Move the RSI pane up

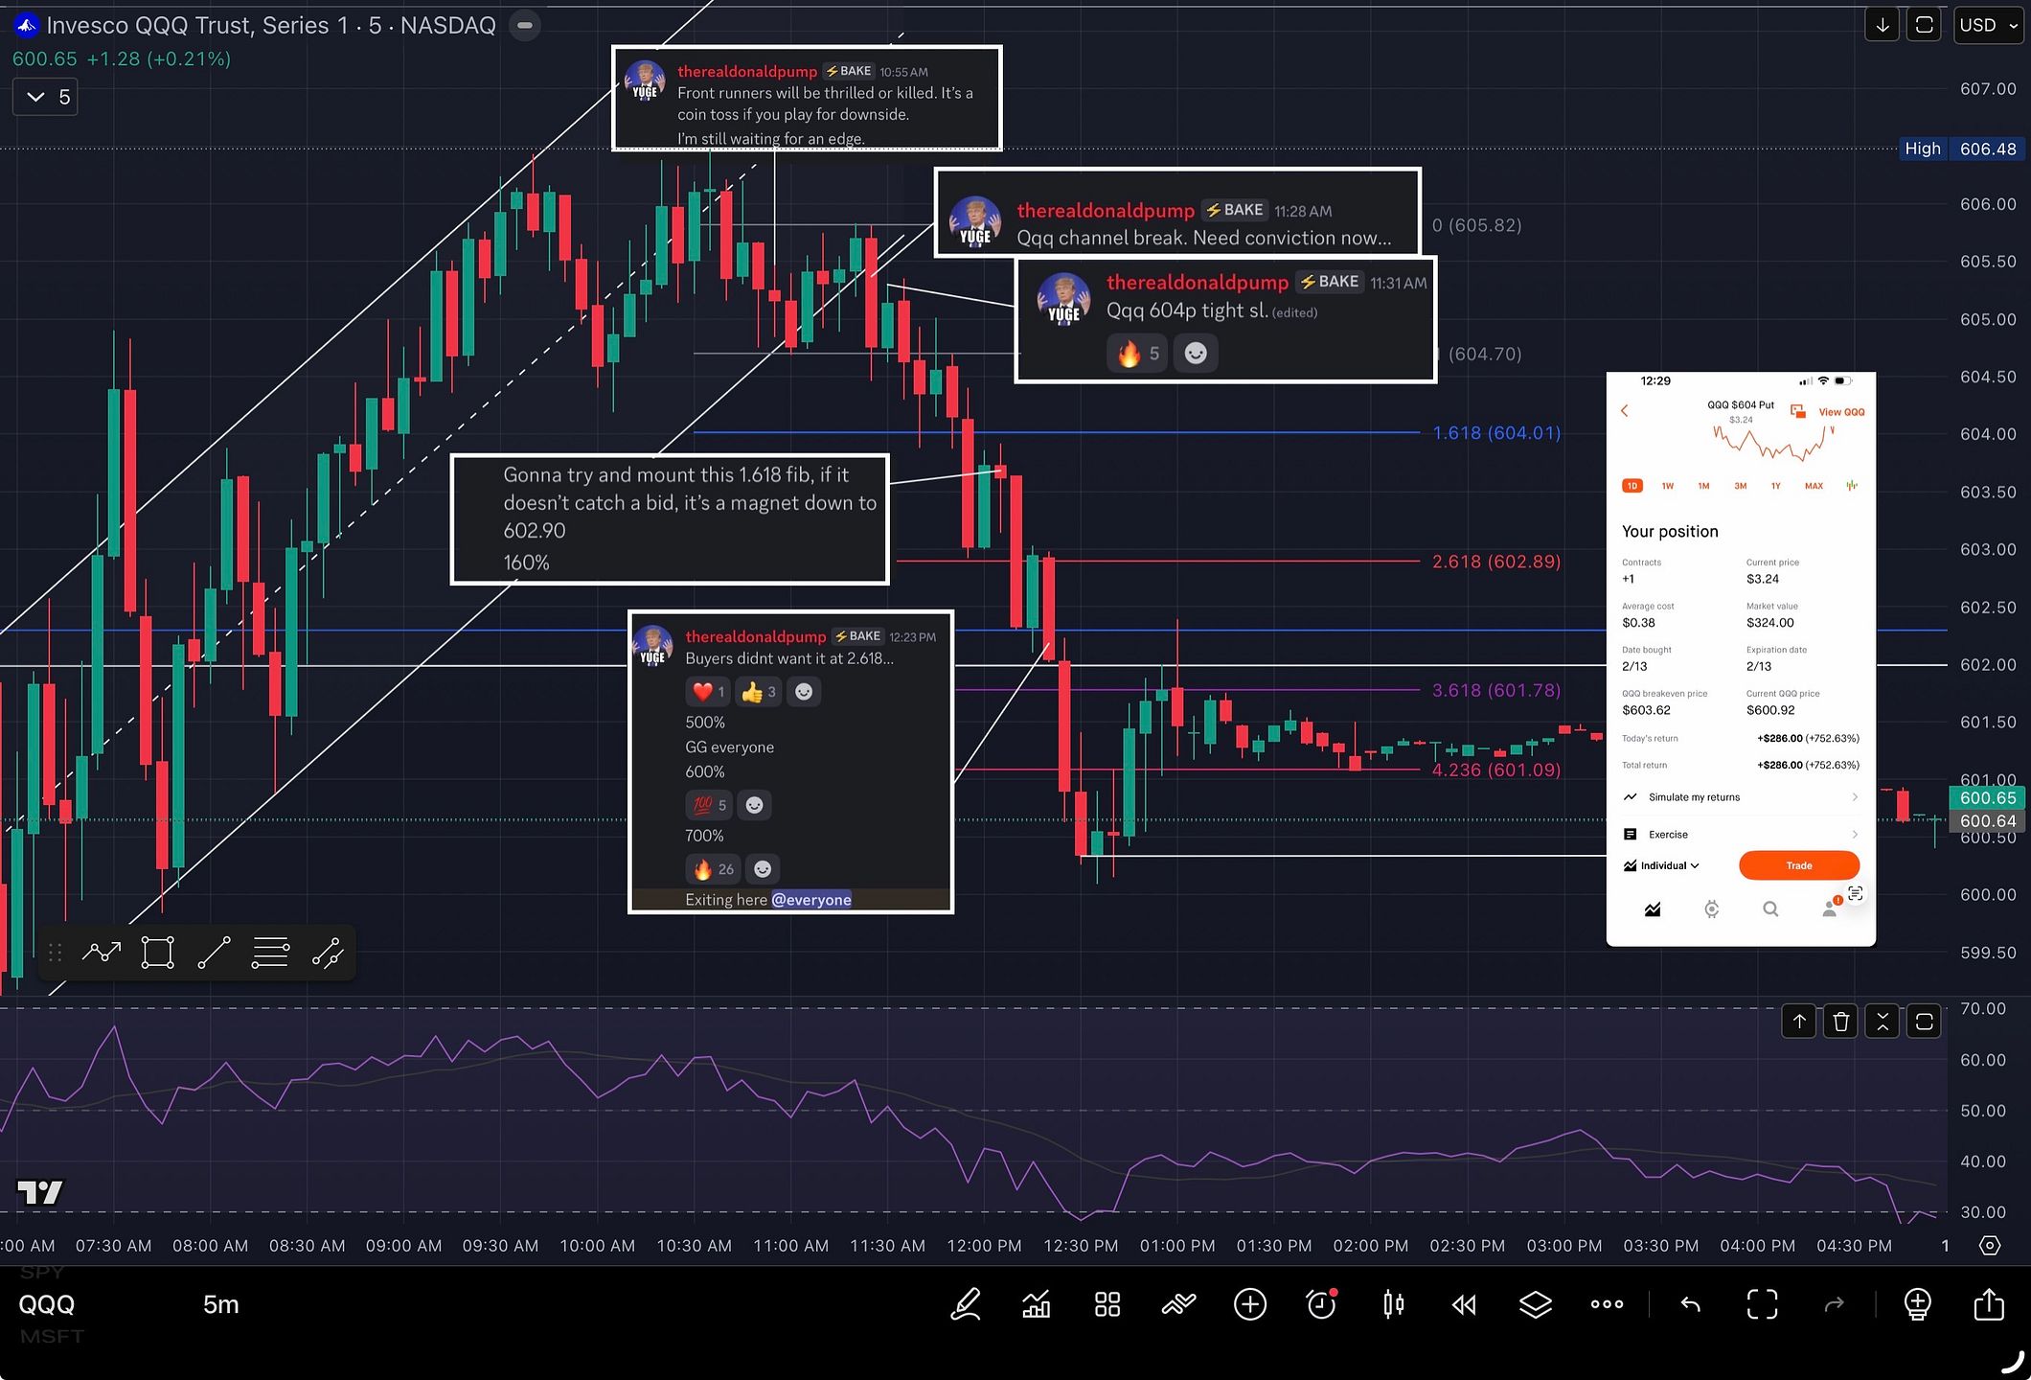tap(1799, 1022)
